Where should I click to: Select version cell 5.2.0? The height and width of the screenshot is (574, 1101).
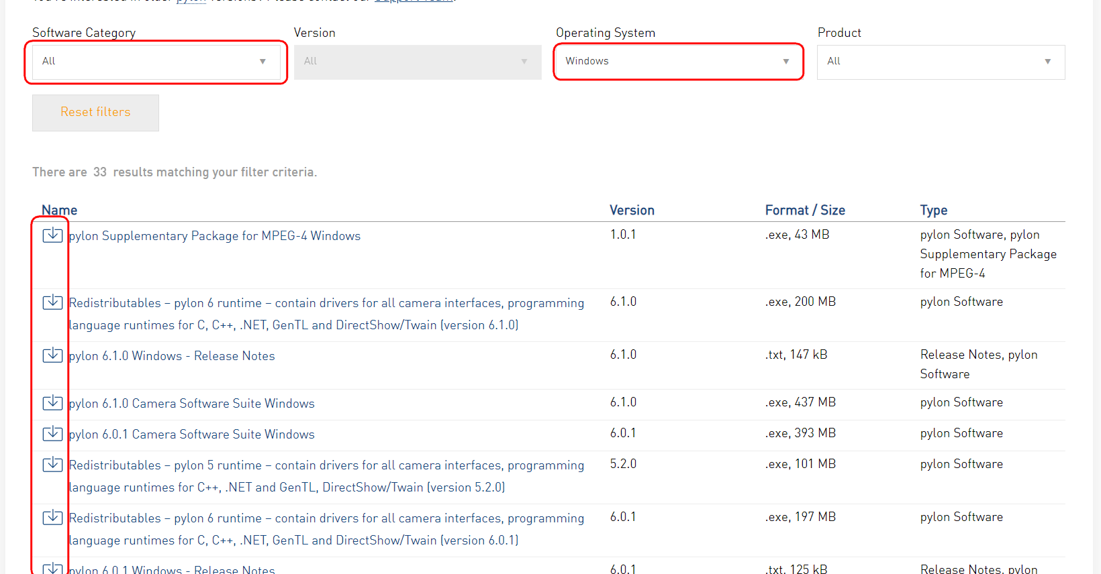(x=623, y=464)
